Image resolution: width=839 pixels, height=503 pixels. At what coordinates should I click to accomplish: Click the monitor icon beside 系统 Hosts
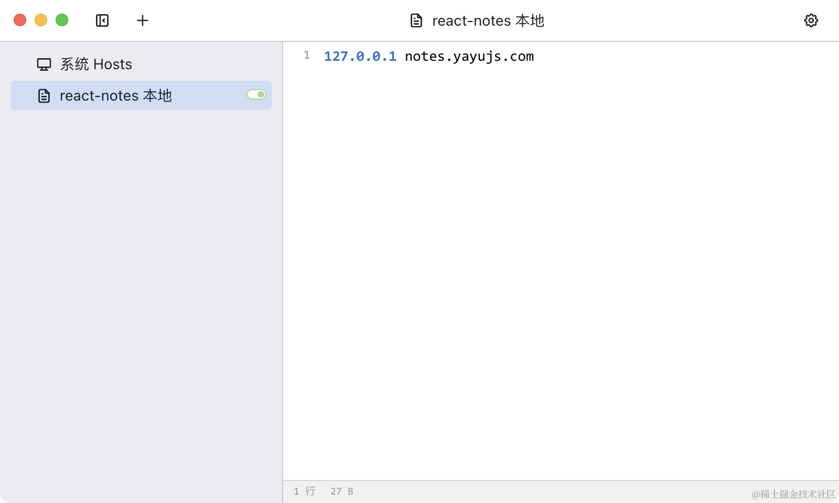pos(44,64)
